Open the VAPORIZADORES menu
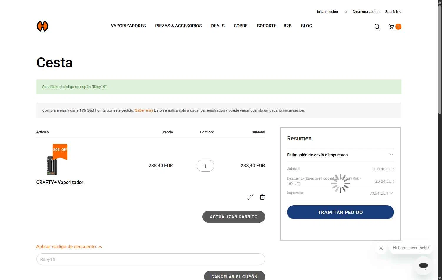Viewport: 442px width, 280px height. pos(128,26)
